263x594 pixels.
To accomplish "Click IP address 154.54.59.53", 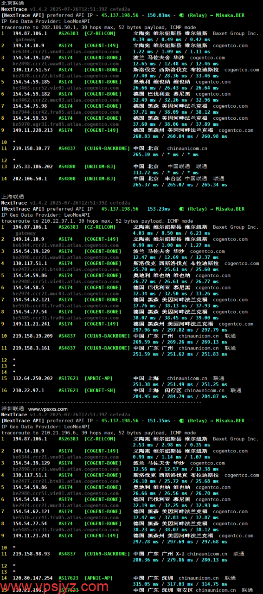I will (x=30, y=118).
